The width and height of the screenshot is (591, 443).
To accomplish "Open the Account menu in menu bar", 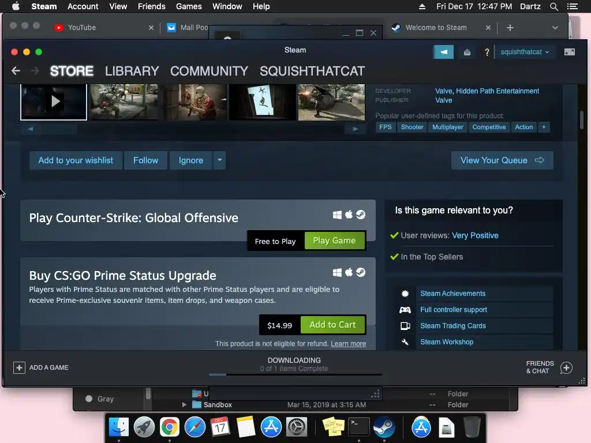I will point(83,6).
